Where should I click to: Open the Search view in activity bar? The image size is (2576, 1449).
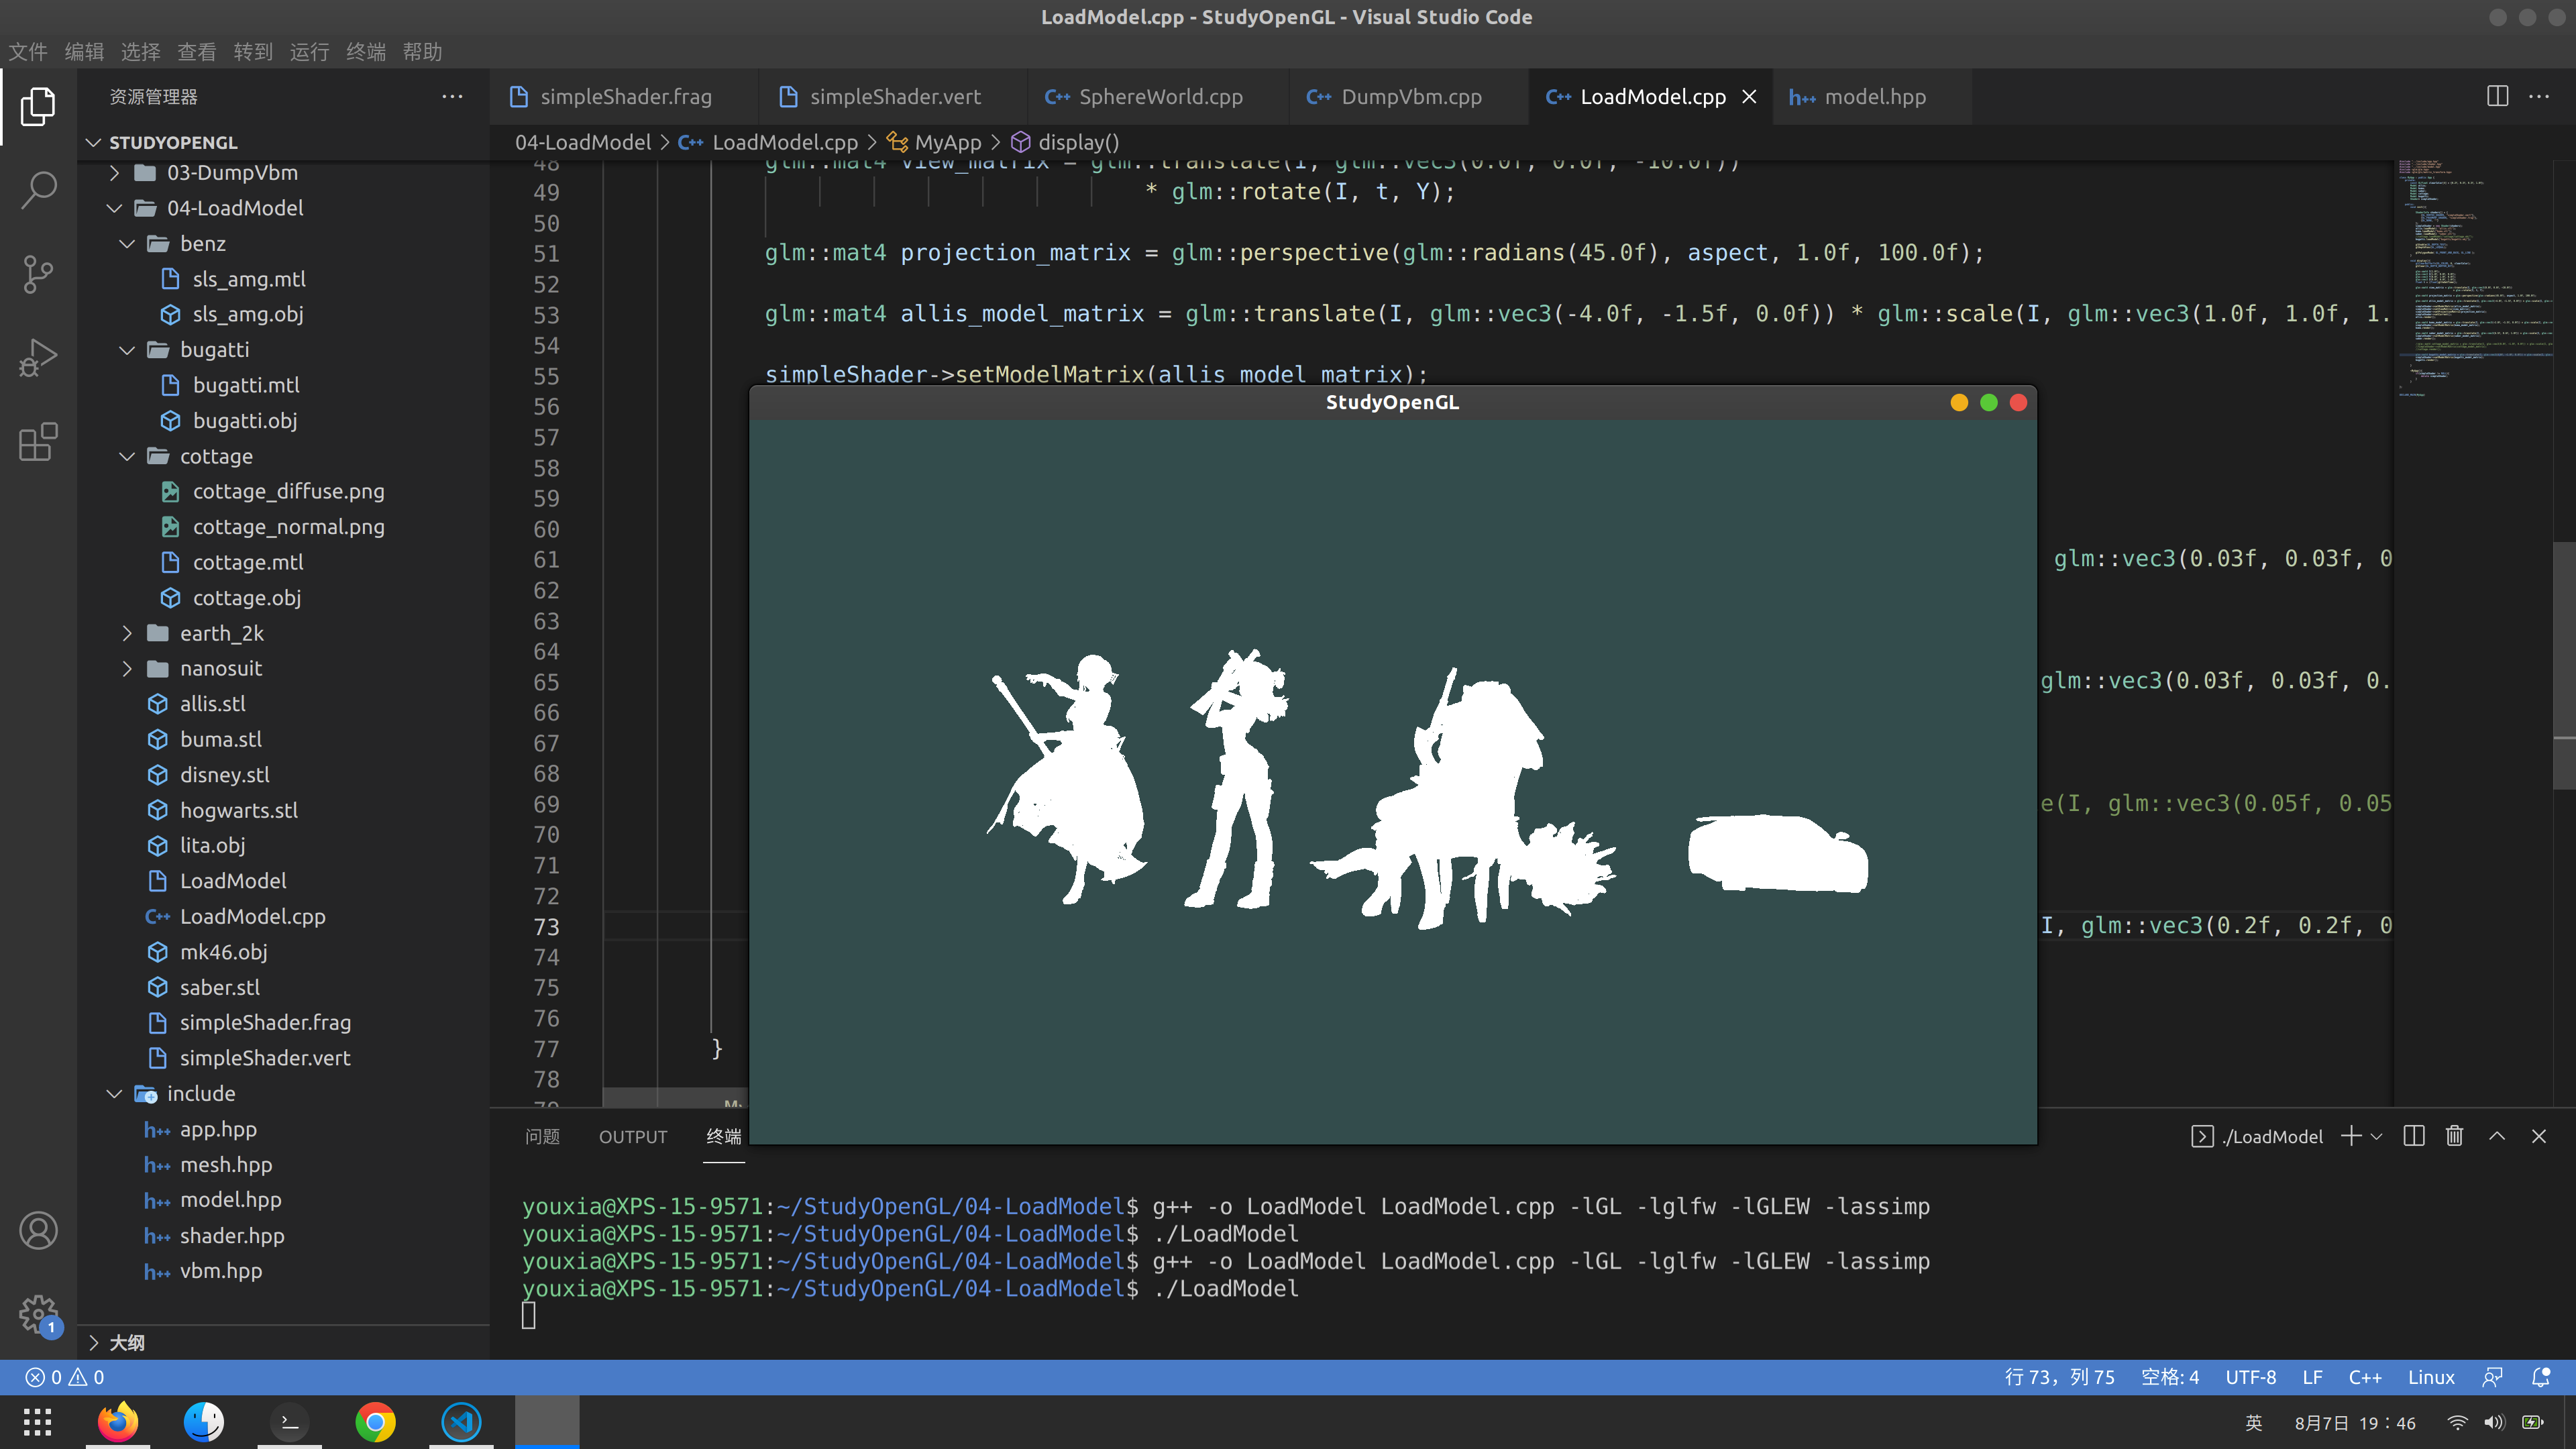38,190
